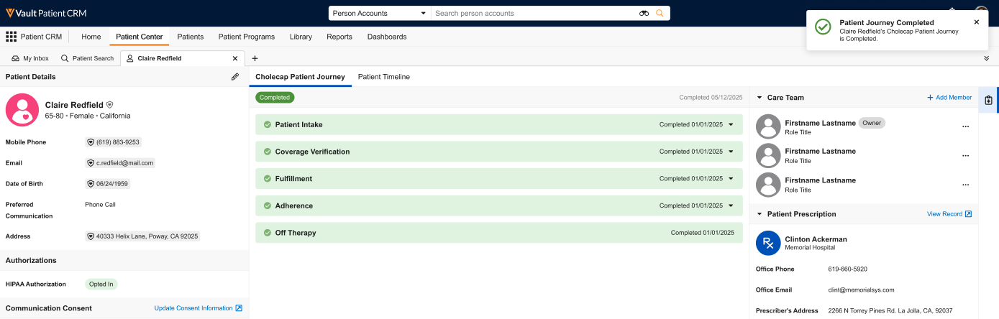Expand the Adherence stage row
Screen dimensions: 999x319
(731, 206)
